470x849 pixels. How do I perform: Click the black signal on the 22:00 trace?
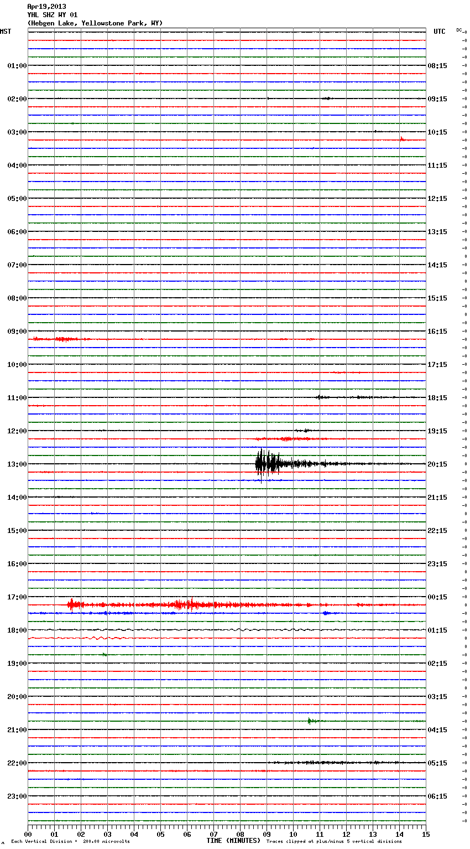(x=332, y=763)
